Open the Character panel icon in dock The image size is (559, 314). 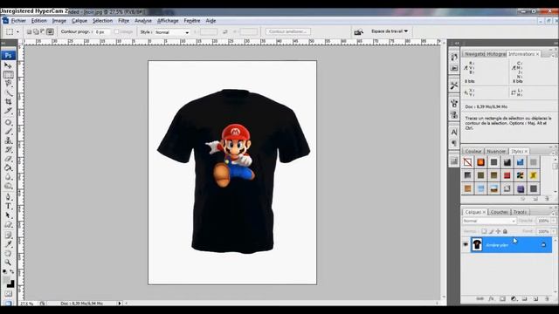click(454, 132)
